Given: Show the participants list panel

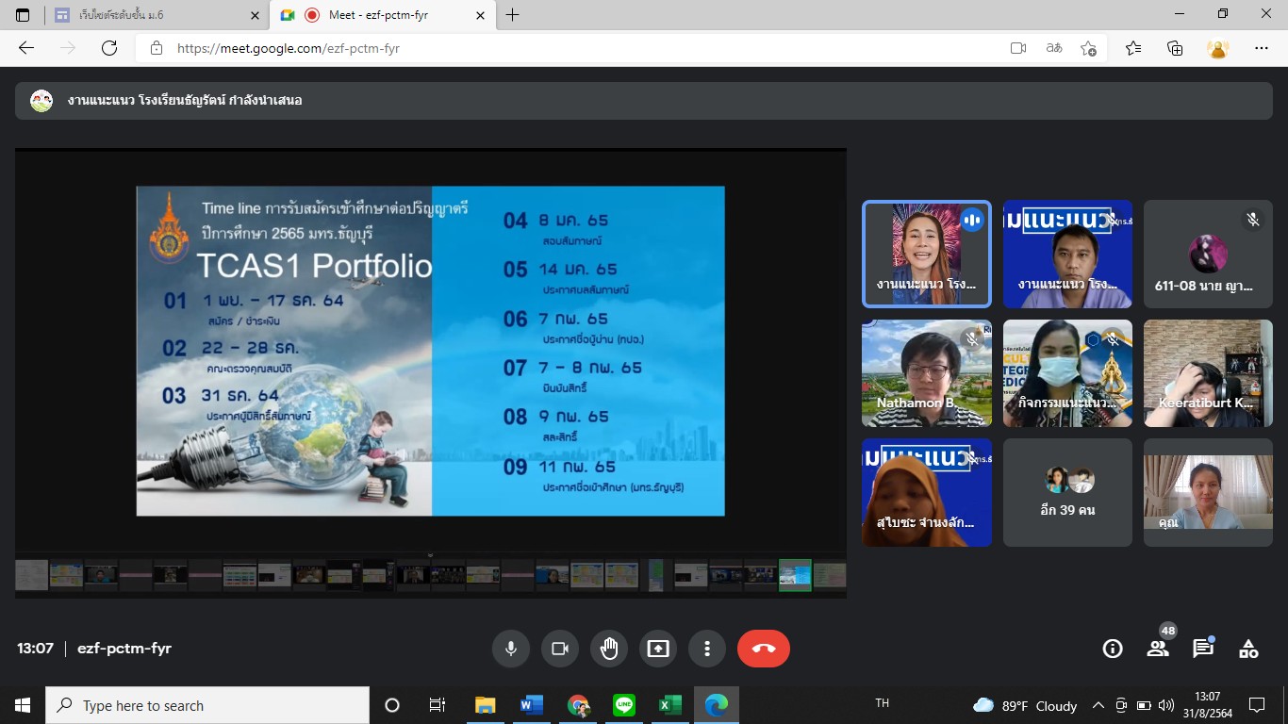Looking at the screenshot, I should point(1158,649).
